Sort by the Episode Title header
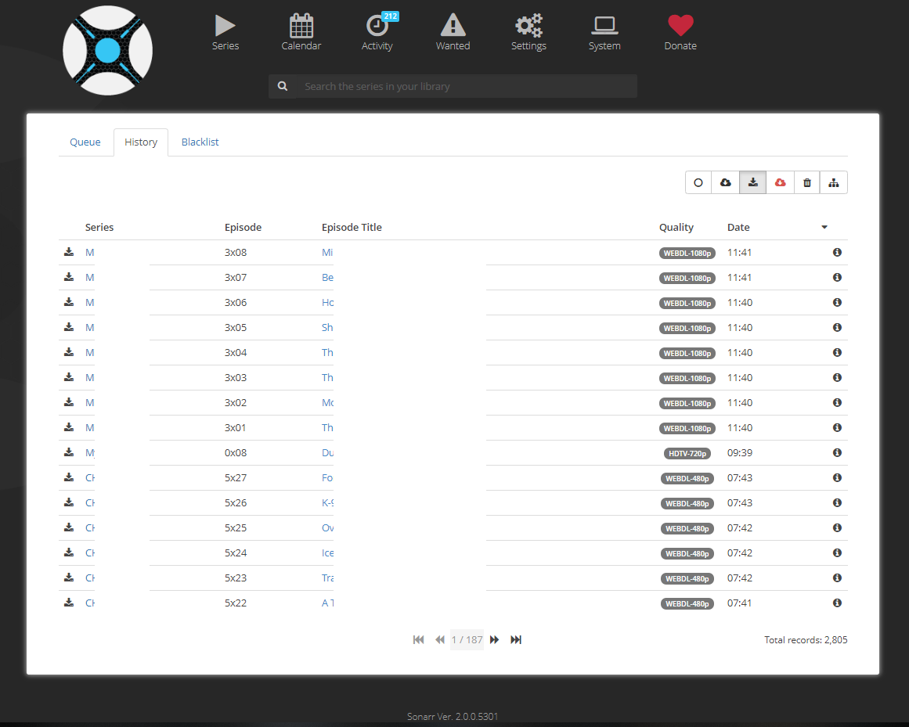Image resolution: width=909 pixels, height=727 pixels. 352,227
